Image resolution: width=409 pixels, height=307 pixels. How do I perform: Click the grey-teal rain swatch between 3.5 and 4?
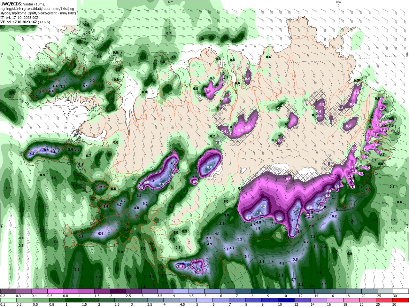[155, 300]
